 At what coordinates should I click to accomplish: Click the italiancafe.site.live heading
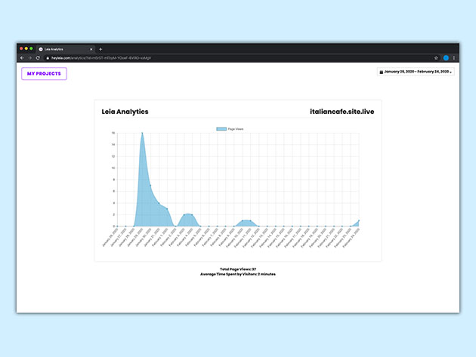coord(342,112)
